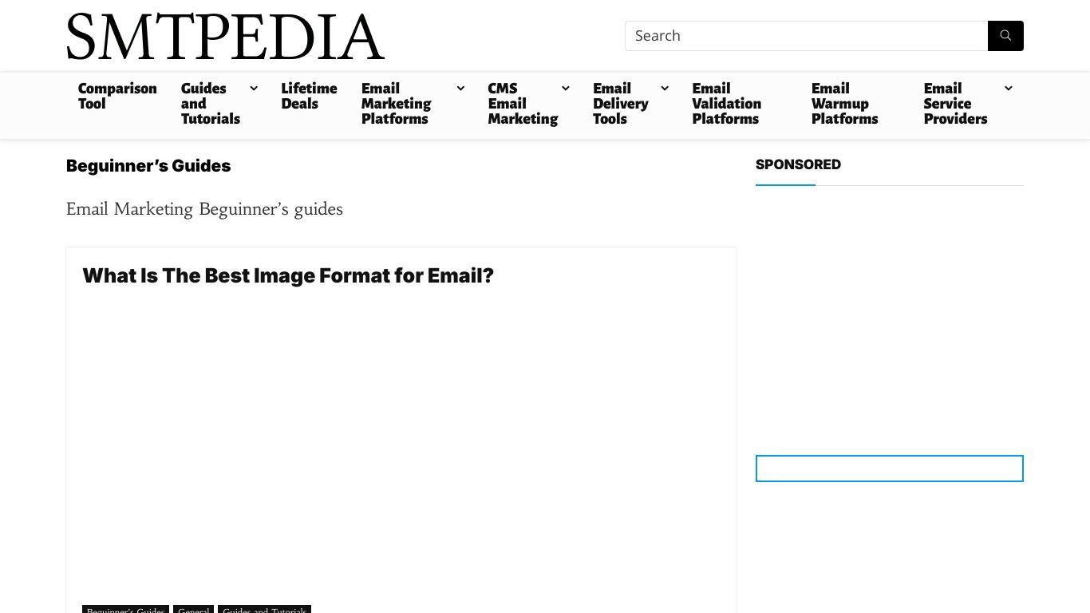Image resolution: width=1090 pixels, height=613 pixels.
Task: Open Email Warmup Platforms menu item
Action: coord(844,104)
